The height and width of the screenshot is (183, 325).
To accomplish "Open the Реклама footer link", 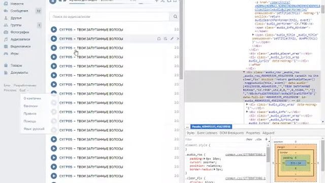I will [10, 90].
